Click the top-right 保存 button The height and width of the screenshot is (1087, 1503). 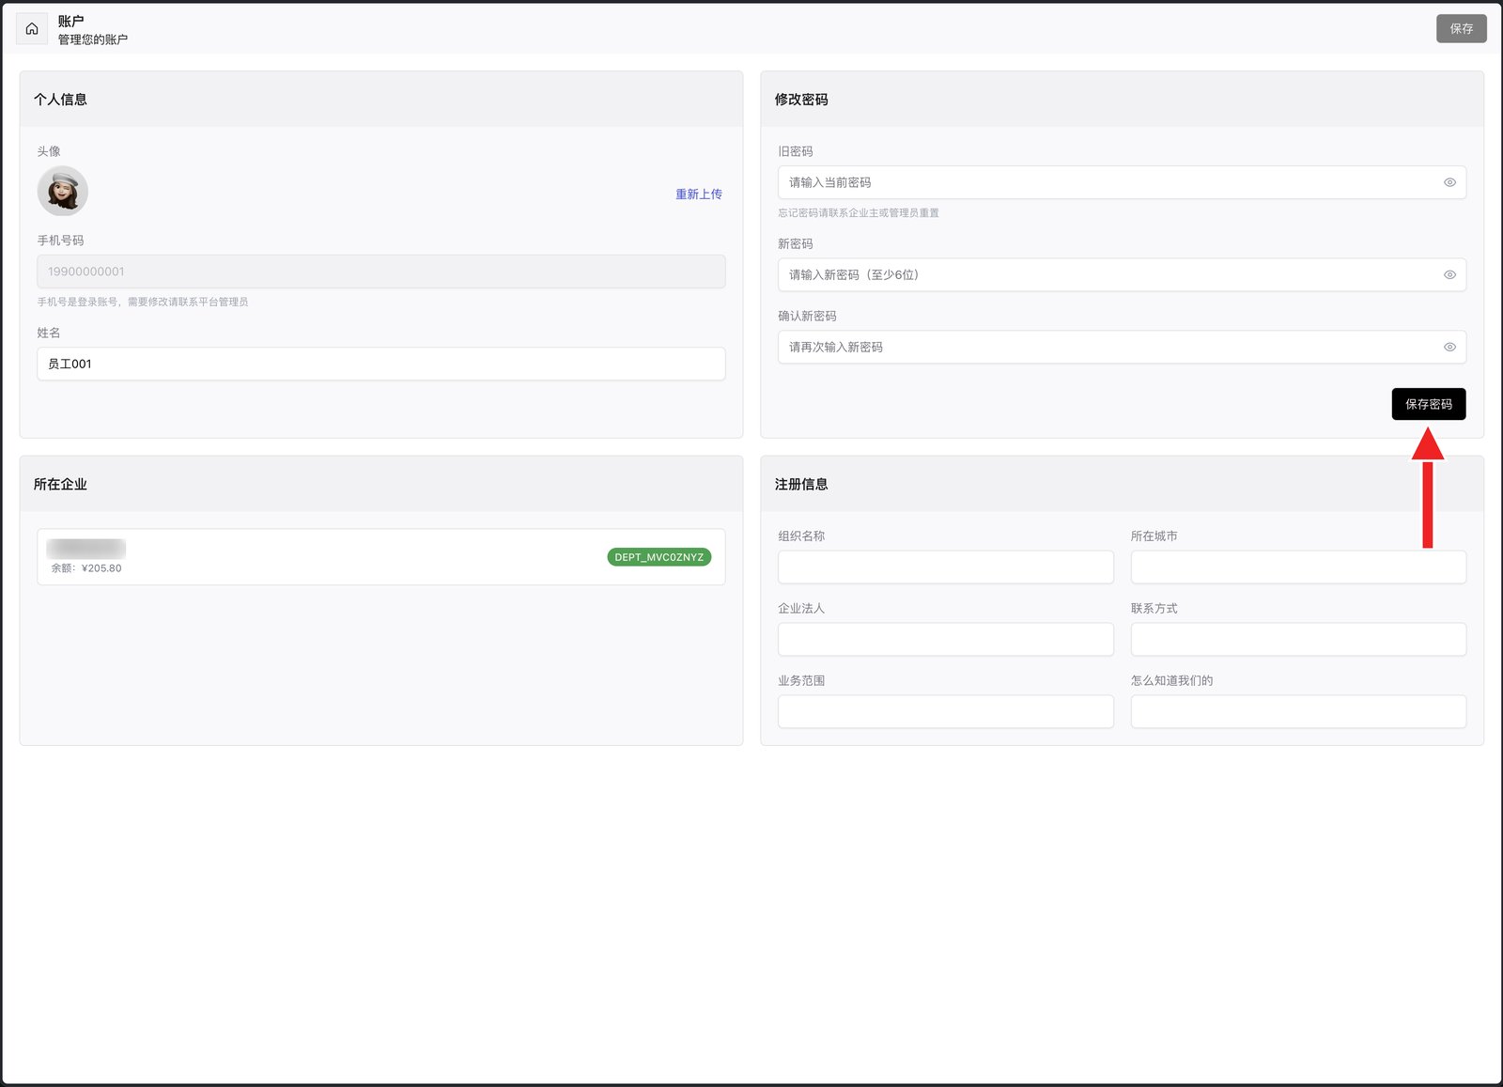click(x=1461, y=29)
